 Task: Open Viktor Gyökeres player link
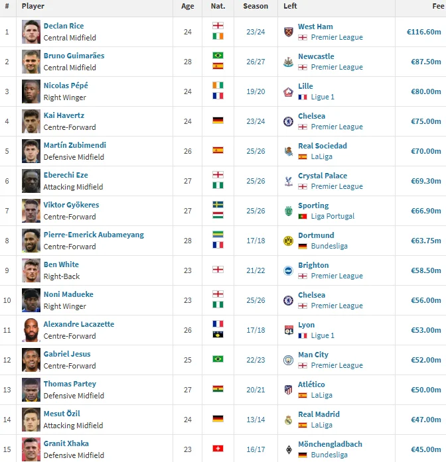coord(72,205)
